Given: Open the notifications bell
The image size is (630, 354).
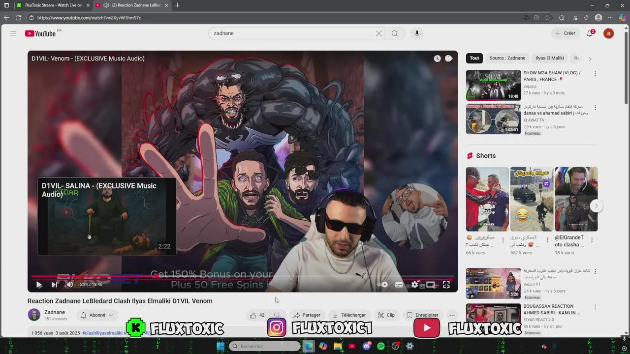Looking at the screenshot, I should click(x=590, y=33).
